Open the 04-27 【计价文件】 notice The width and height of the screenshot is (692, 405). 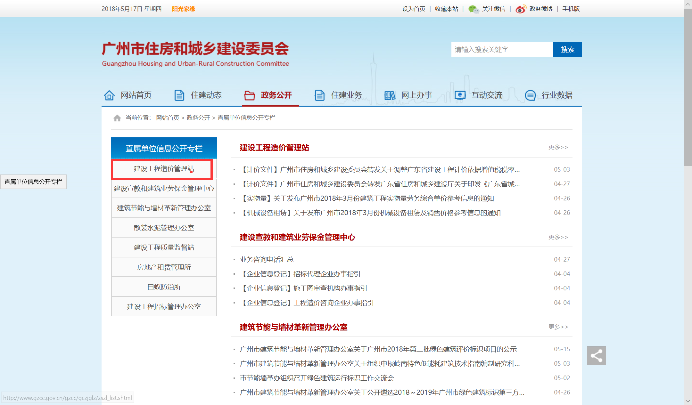coord(380,184)
